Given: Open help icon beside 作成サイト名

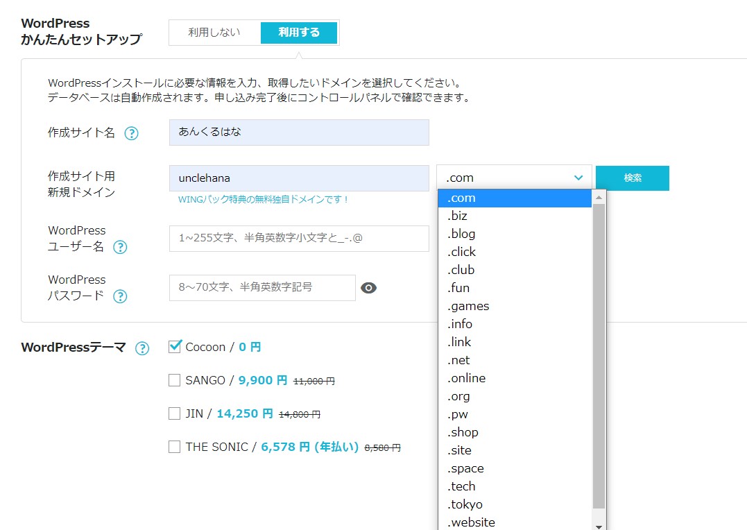Looking at the screenshot, I should point(132,133).
